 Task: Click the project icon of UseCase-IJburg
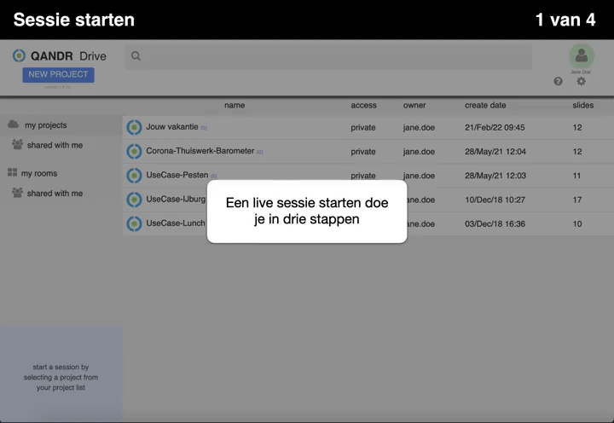coord(134,200)
